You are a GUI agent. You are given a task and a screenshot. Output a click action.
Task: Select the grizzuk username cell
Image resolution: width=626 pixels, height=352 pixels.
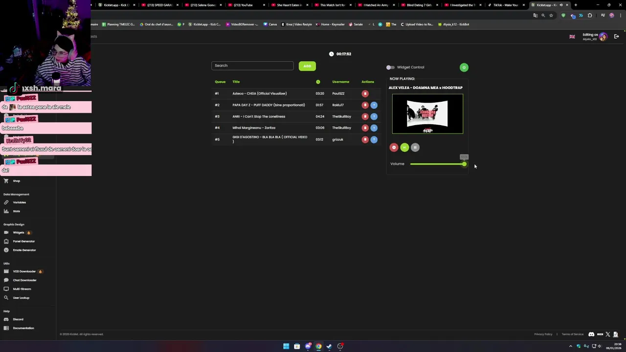tap(338, 139)
